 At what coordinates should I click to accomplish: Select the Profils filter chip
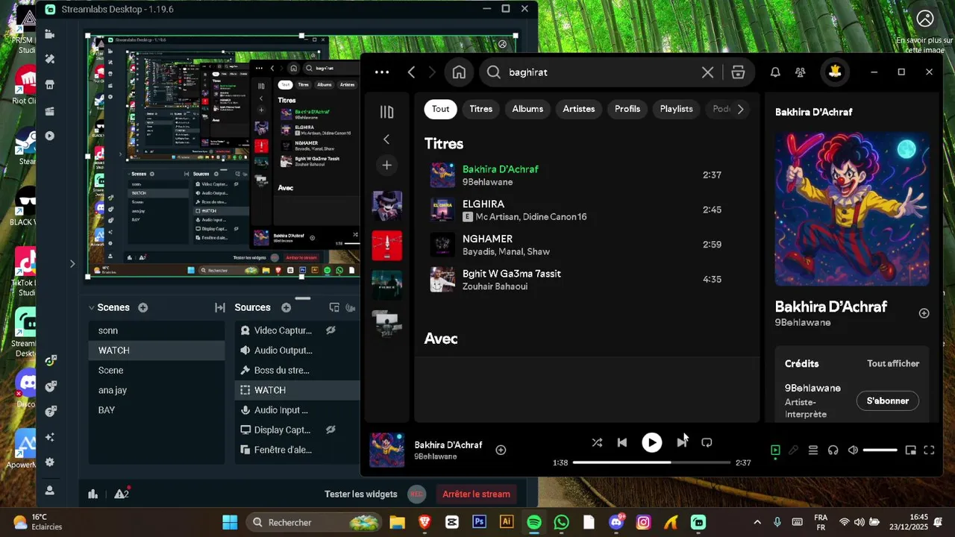tap(627, 109)
